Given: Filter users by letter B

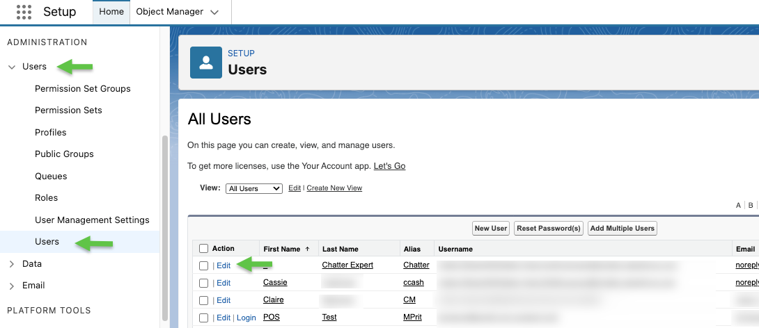Looking at the screenshot, I should click(751, 205).
